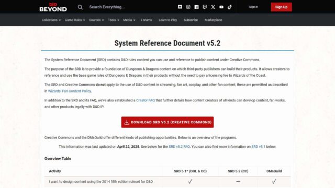Screen dimensions: 335x188
Task: Expand the Game Rules dropdown menu
Action: pyautogui.click(x=75, y=20)
